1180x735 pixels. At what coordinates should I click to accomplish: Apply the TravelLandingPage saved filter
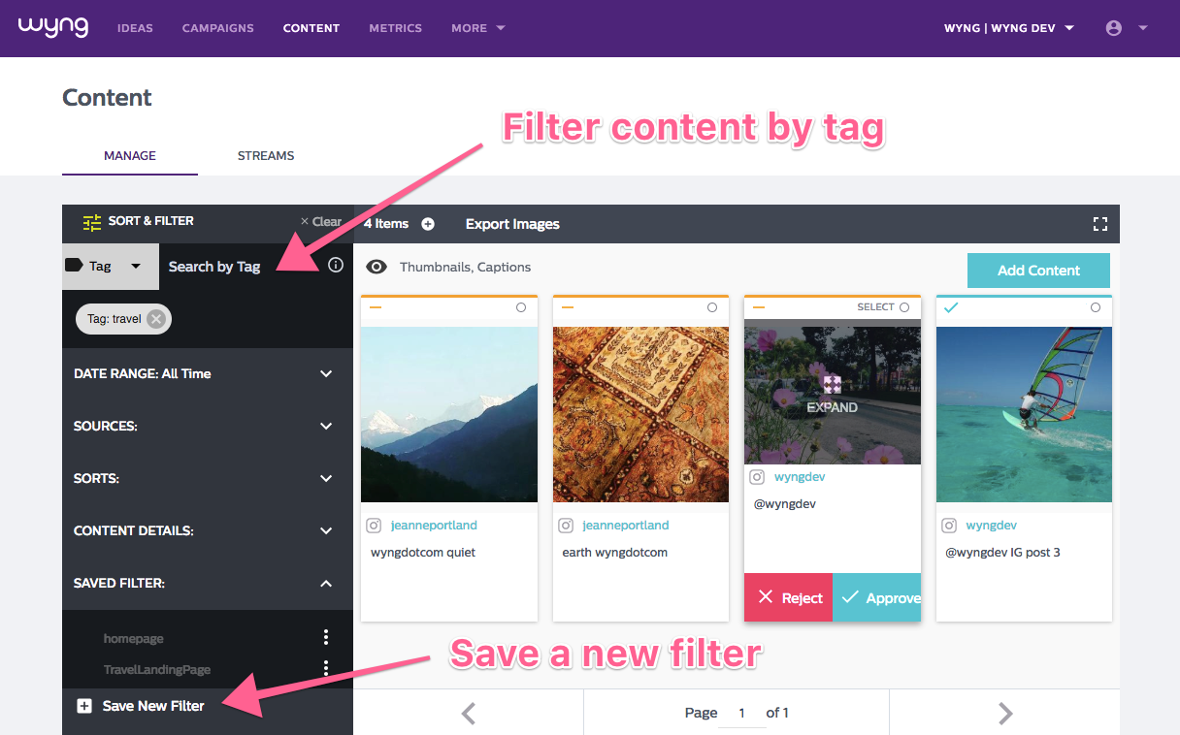(x=157, y=670)
